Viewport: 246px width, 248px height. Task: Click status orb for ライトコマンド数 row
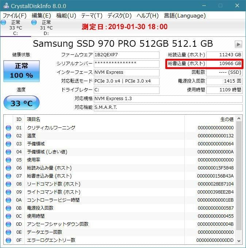pos(8,192)
